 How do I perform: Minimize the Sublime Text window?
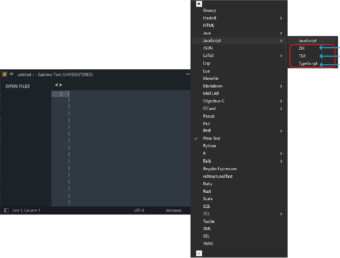pyautogui.click(x=188, y=74)
